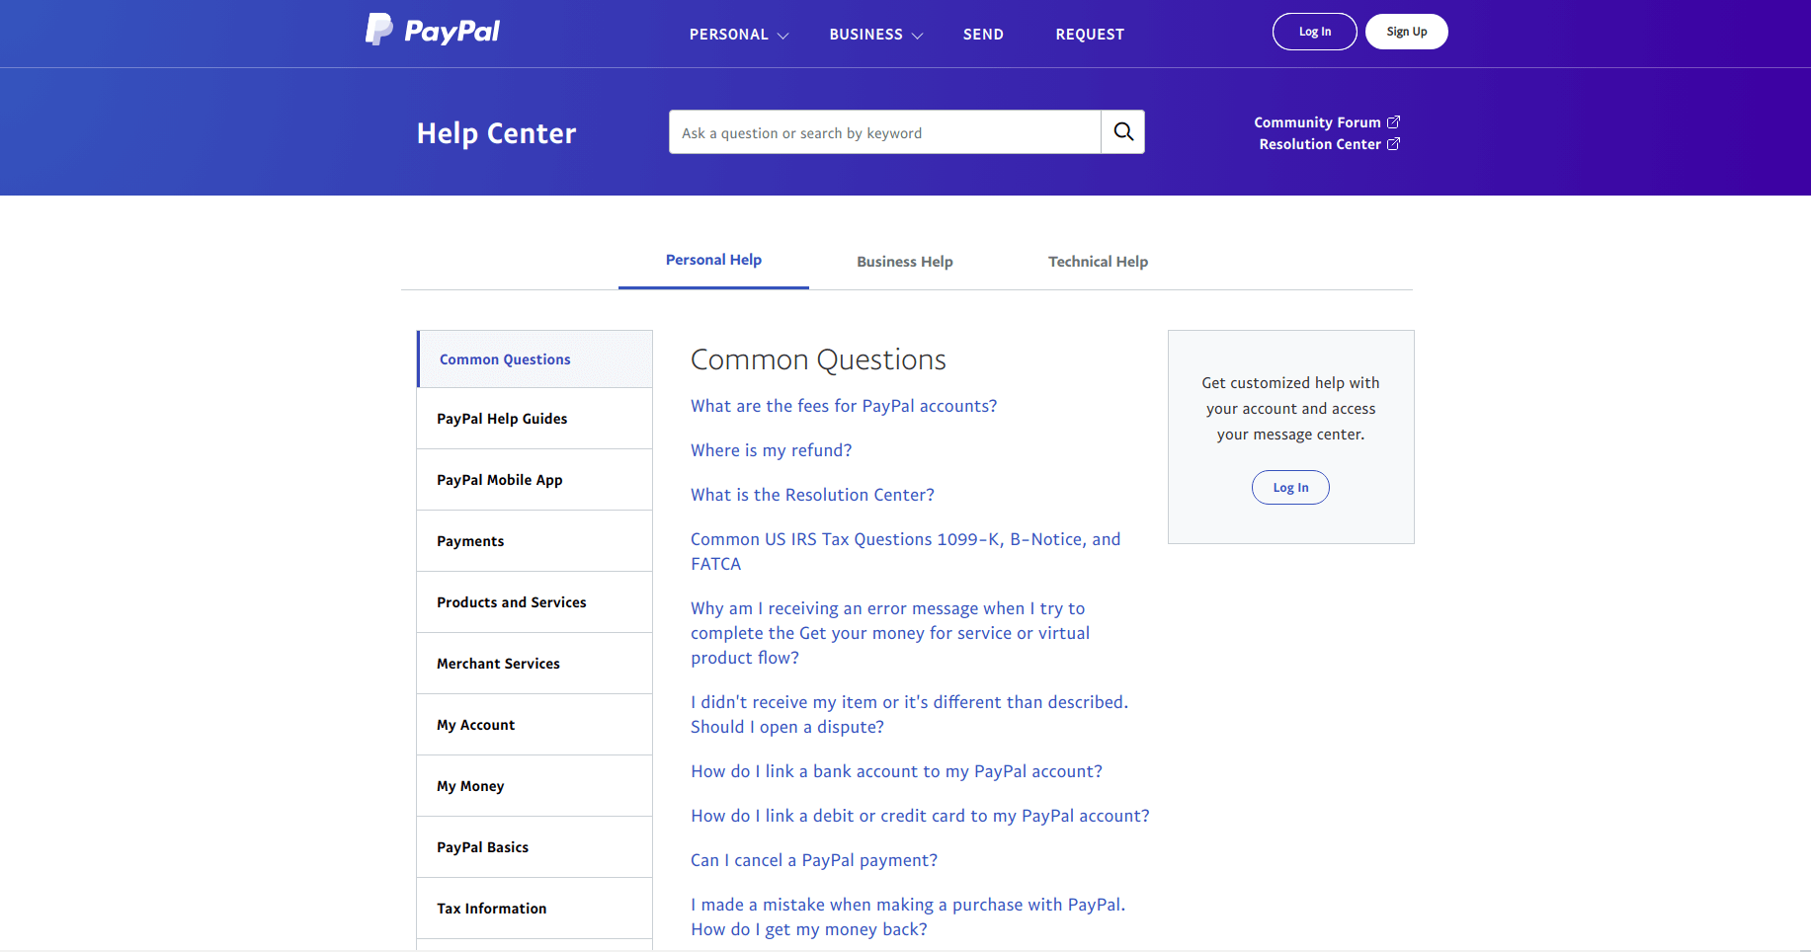1811x952 pixels.
Task: Click the Sign Up button
Action: (1406, 32)
